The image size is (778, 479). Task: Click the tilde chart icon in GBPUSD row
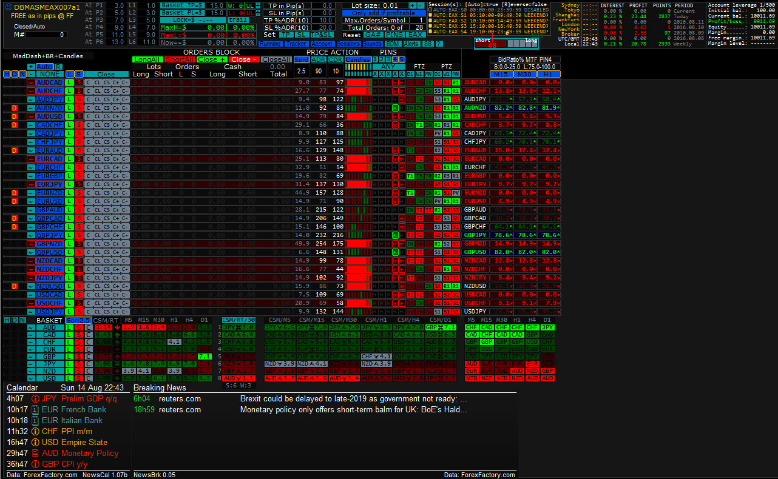[30, 252]
